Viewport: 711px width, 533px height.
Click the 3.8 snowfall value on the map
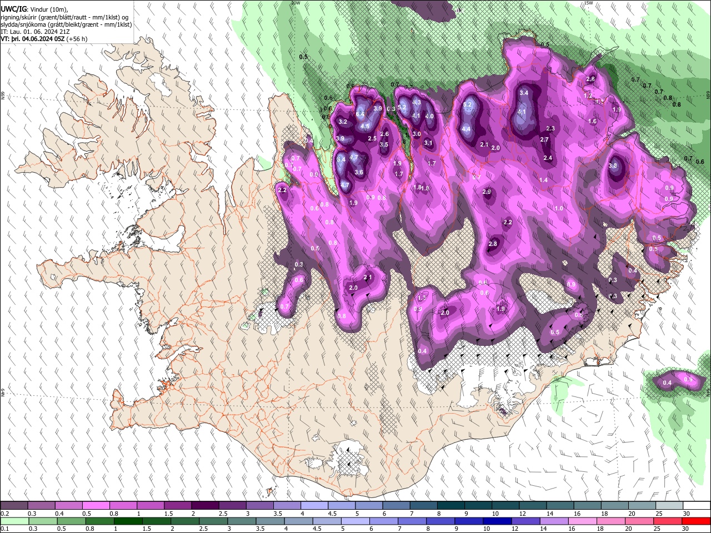coord(613,165)
